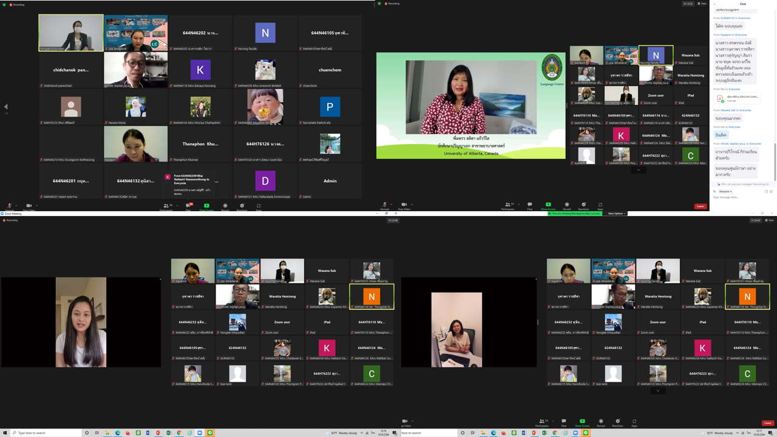Screen dimensions: 777x437
Task: Stop video in the 97-participant meeting
Action: coord(403,206)
